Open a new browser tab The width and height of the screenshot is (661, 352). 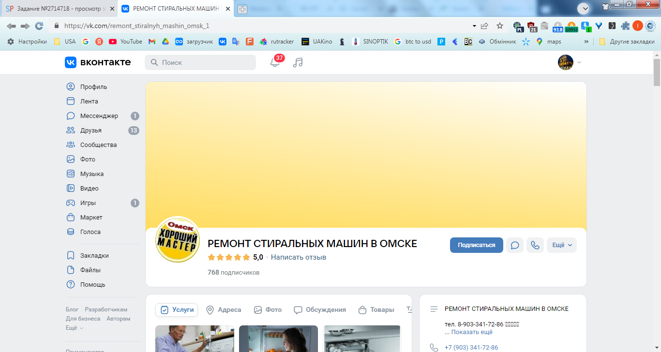[242, 9]
